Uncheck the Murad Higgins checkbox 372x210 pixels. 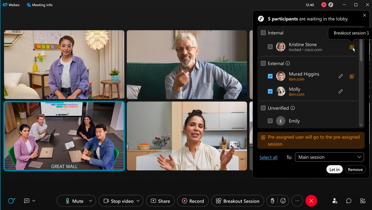tap(270, 76)
